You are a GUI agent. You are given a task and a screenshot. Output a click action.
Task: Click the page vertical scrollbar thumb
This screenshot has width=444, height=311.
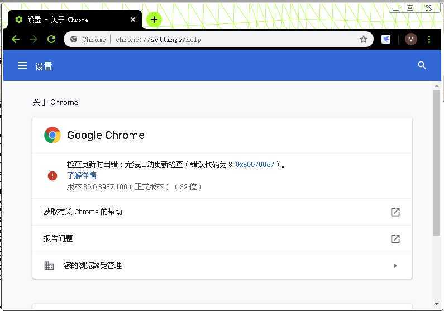tap(436, 162)
